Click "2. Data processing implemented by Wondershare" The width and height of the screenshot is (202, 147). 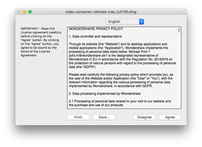click(105, 94)
